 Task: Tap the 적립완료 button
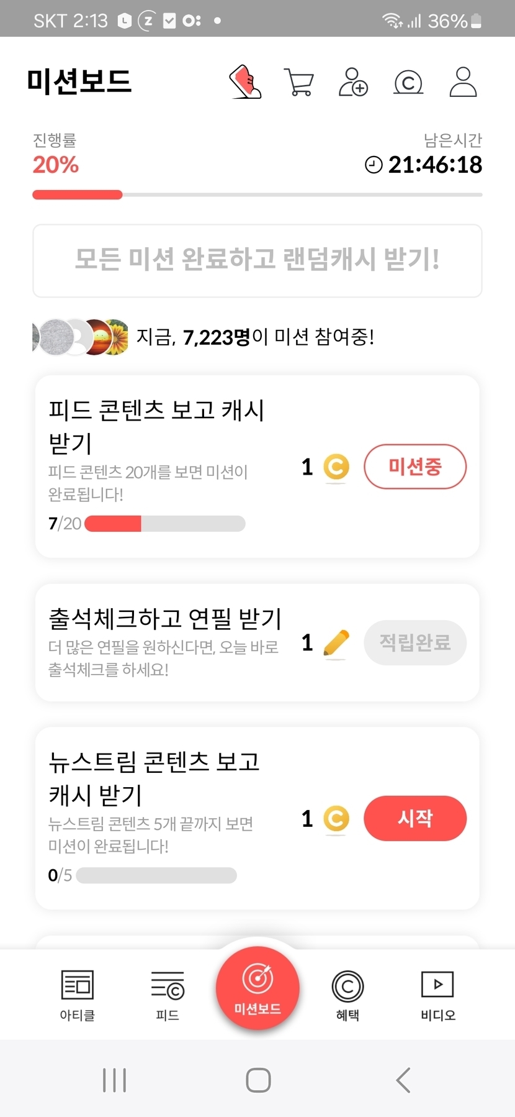pyautogui.click(x=415, y=642)
